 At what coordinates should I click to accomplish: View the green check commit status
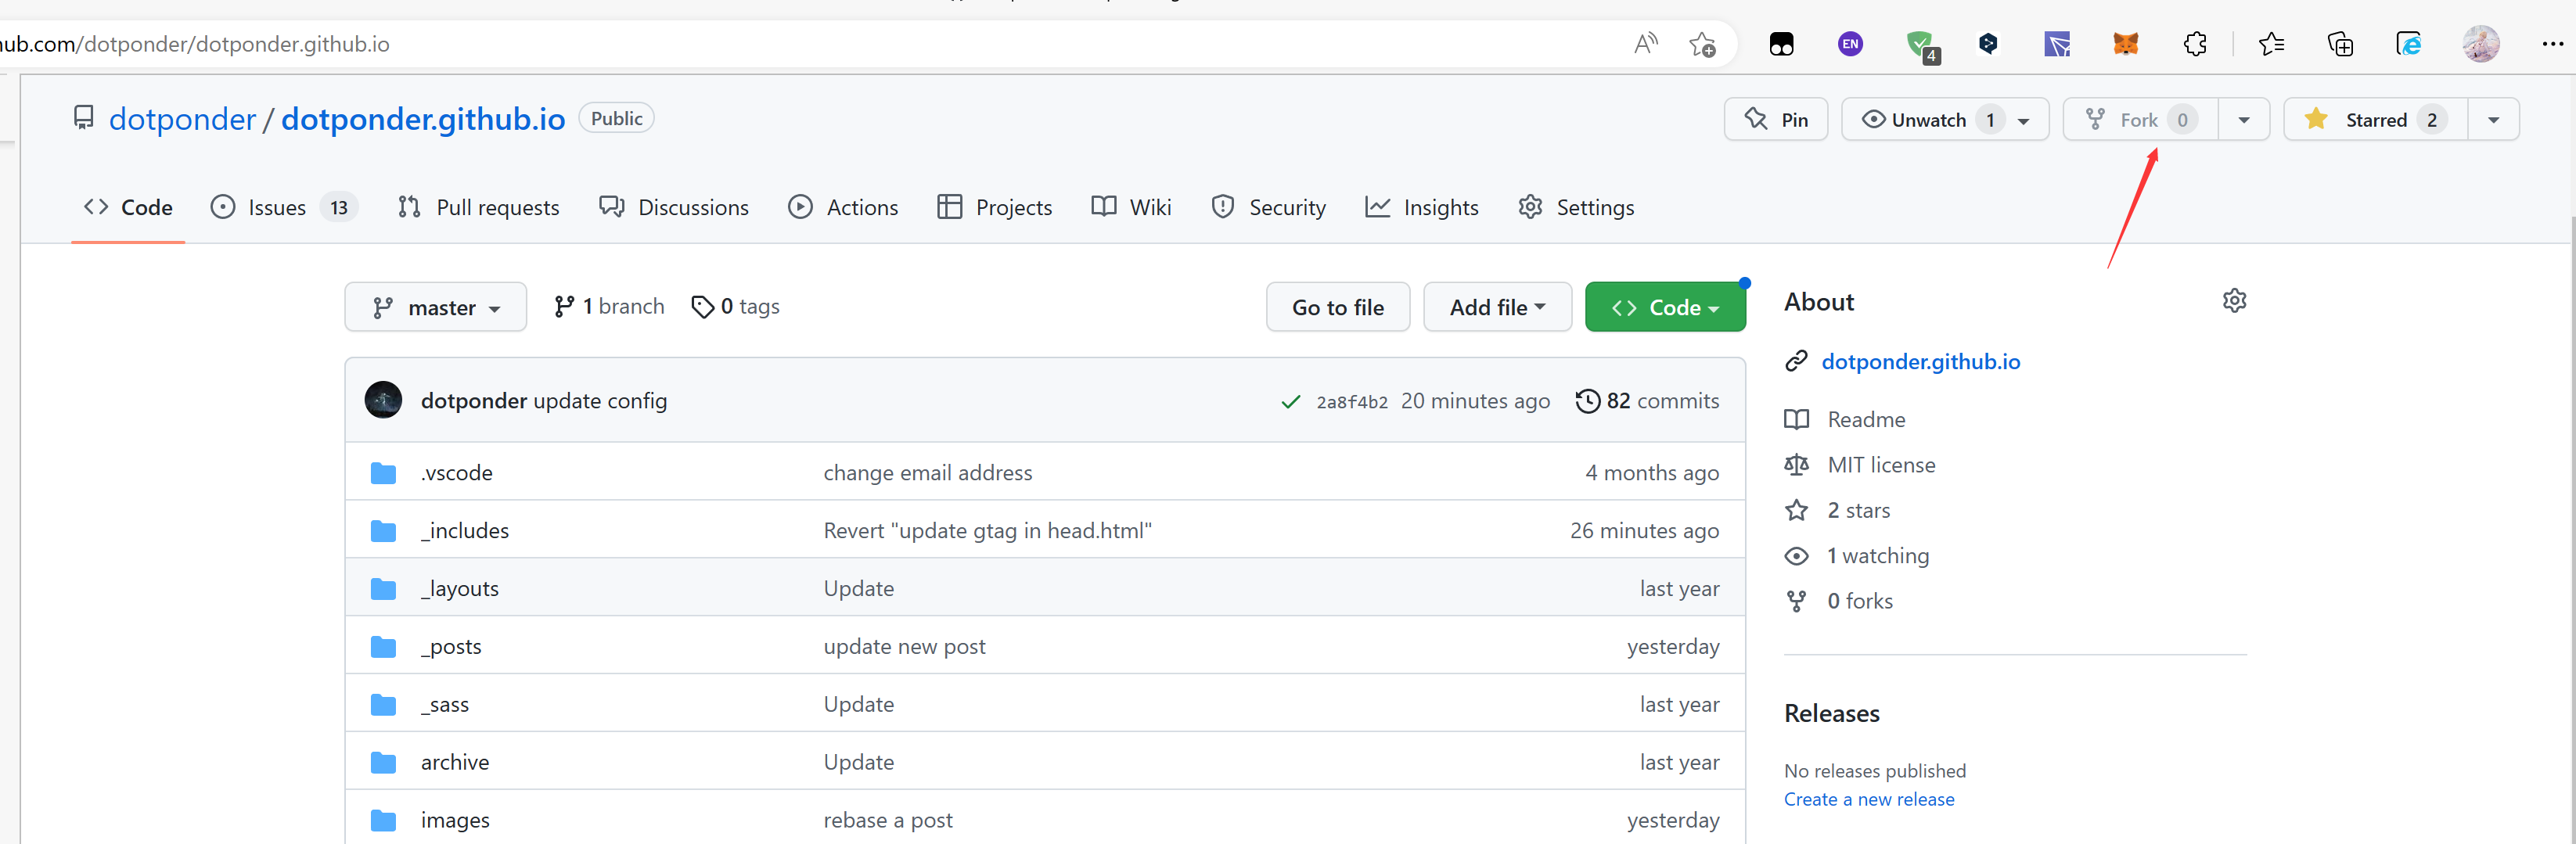[x=1290, y=401]
